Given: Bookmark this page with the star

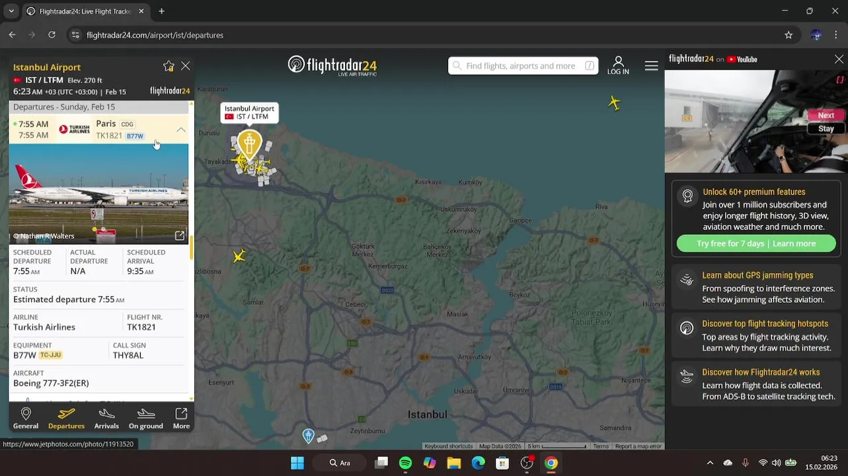Looking at the screenshot, I should (789, 35).
